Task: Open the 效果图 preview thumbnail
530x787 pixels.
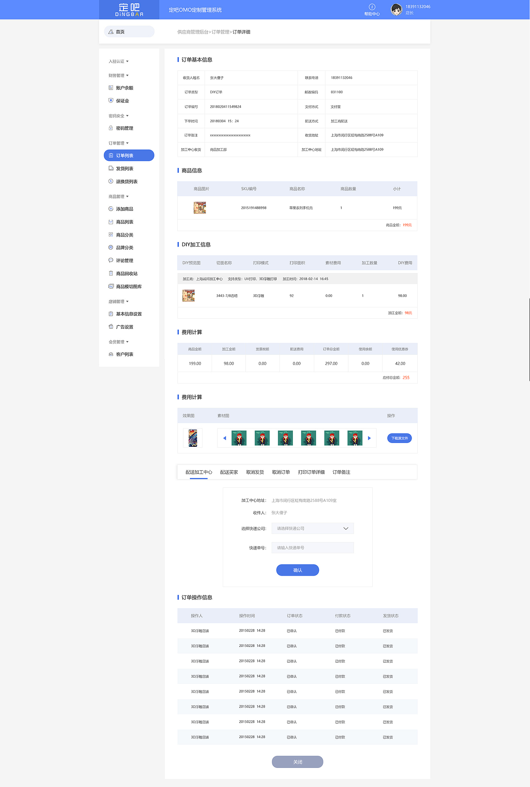Action: [193, 438]
